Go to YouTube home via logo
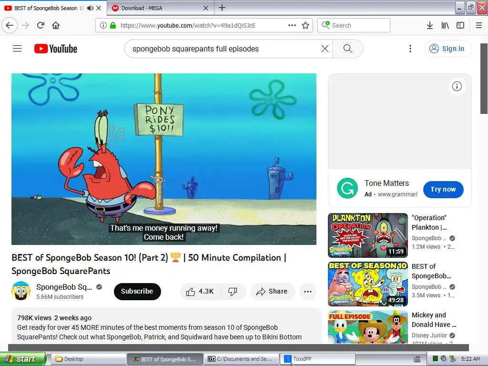The image size is (488, 366). point(56,49)
